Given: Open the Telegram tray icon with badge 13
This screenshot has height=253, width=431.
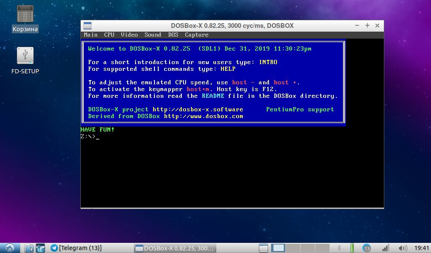Looking at the screenshot, I should [367, 248].
